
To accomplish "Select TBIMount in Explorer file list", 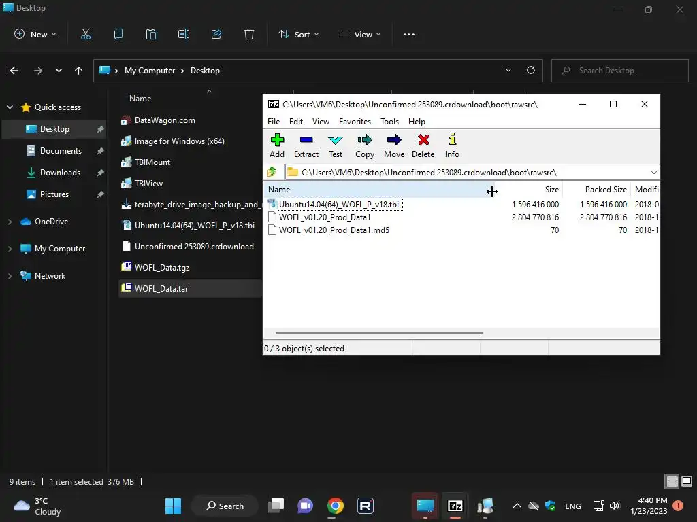I will pyautogui.click(x=152, y=162).
